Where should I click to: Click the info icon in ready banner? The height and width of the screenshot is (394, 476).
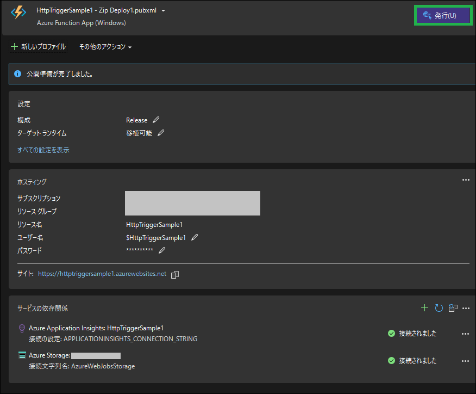(x=18, y=73)
